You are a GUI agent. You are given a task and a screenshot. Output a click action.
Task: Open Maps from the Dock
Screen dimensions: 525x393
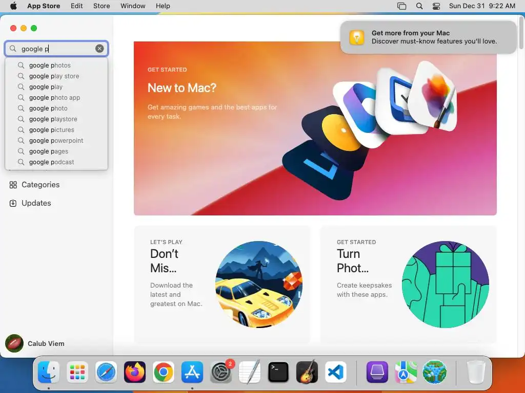click(x=406, y=372)
